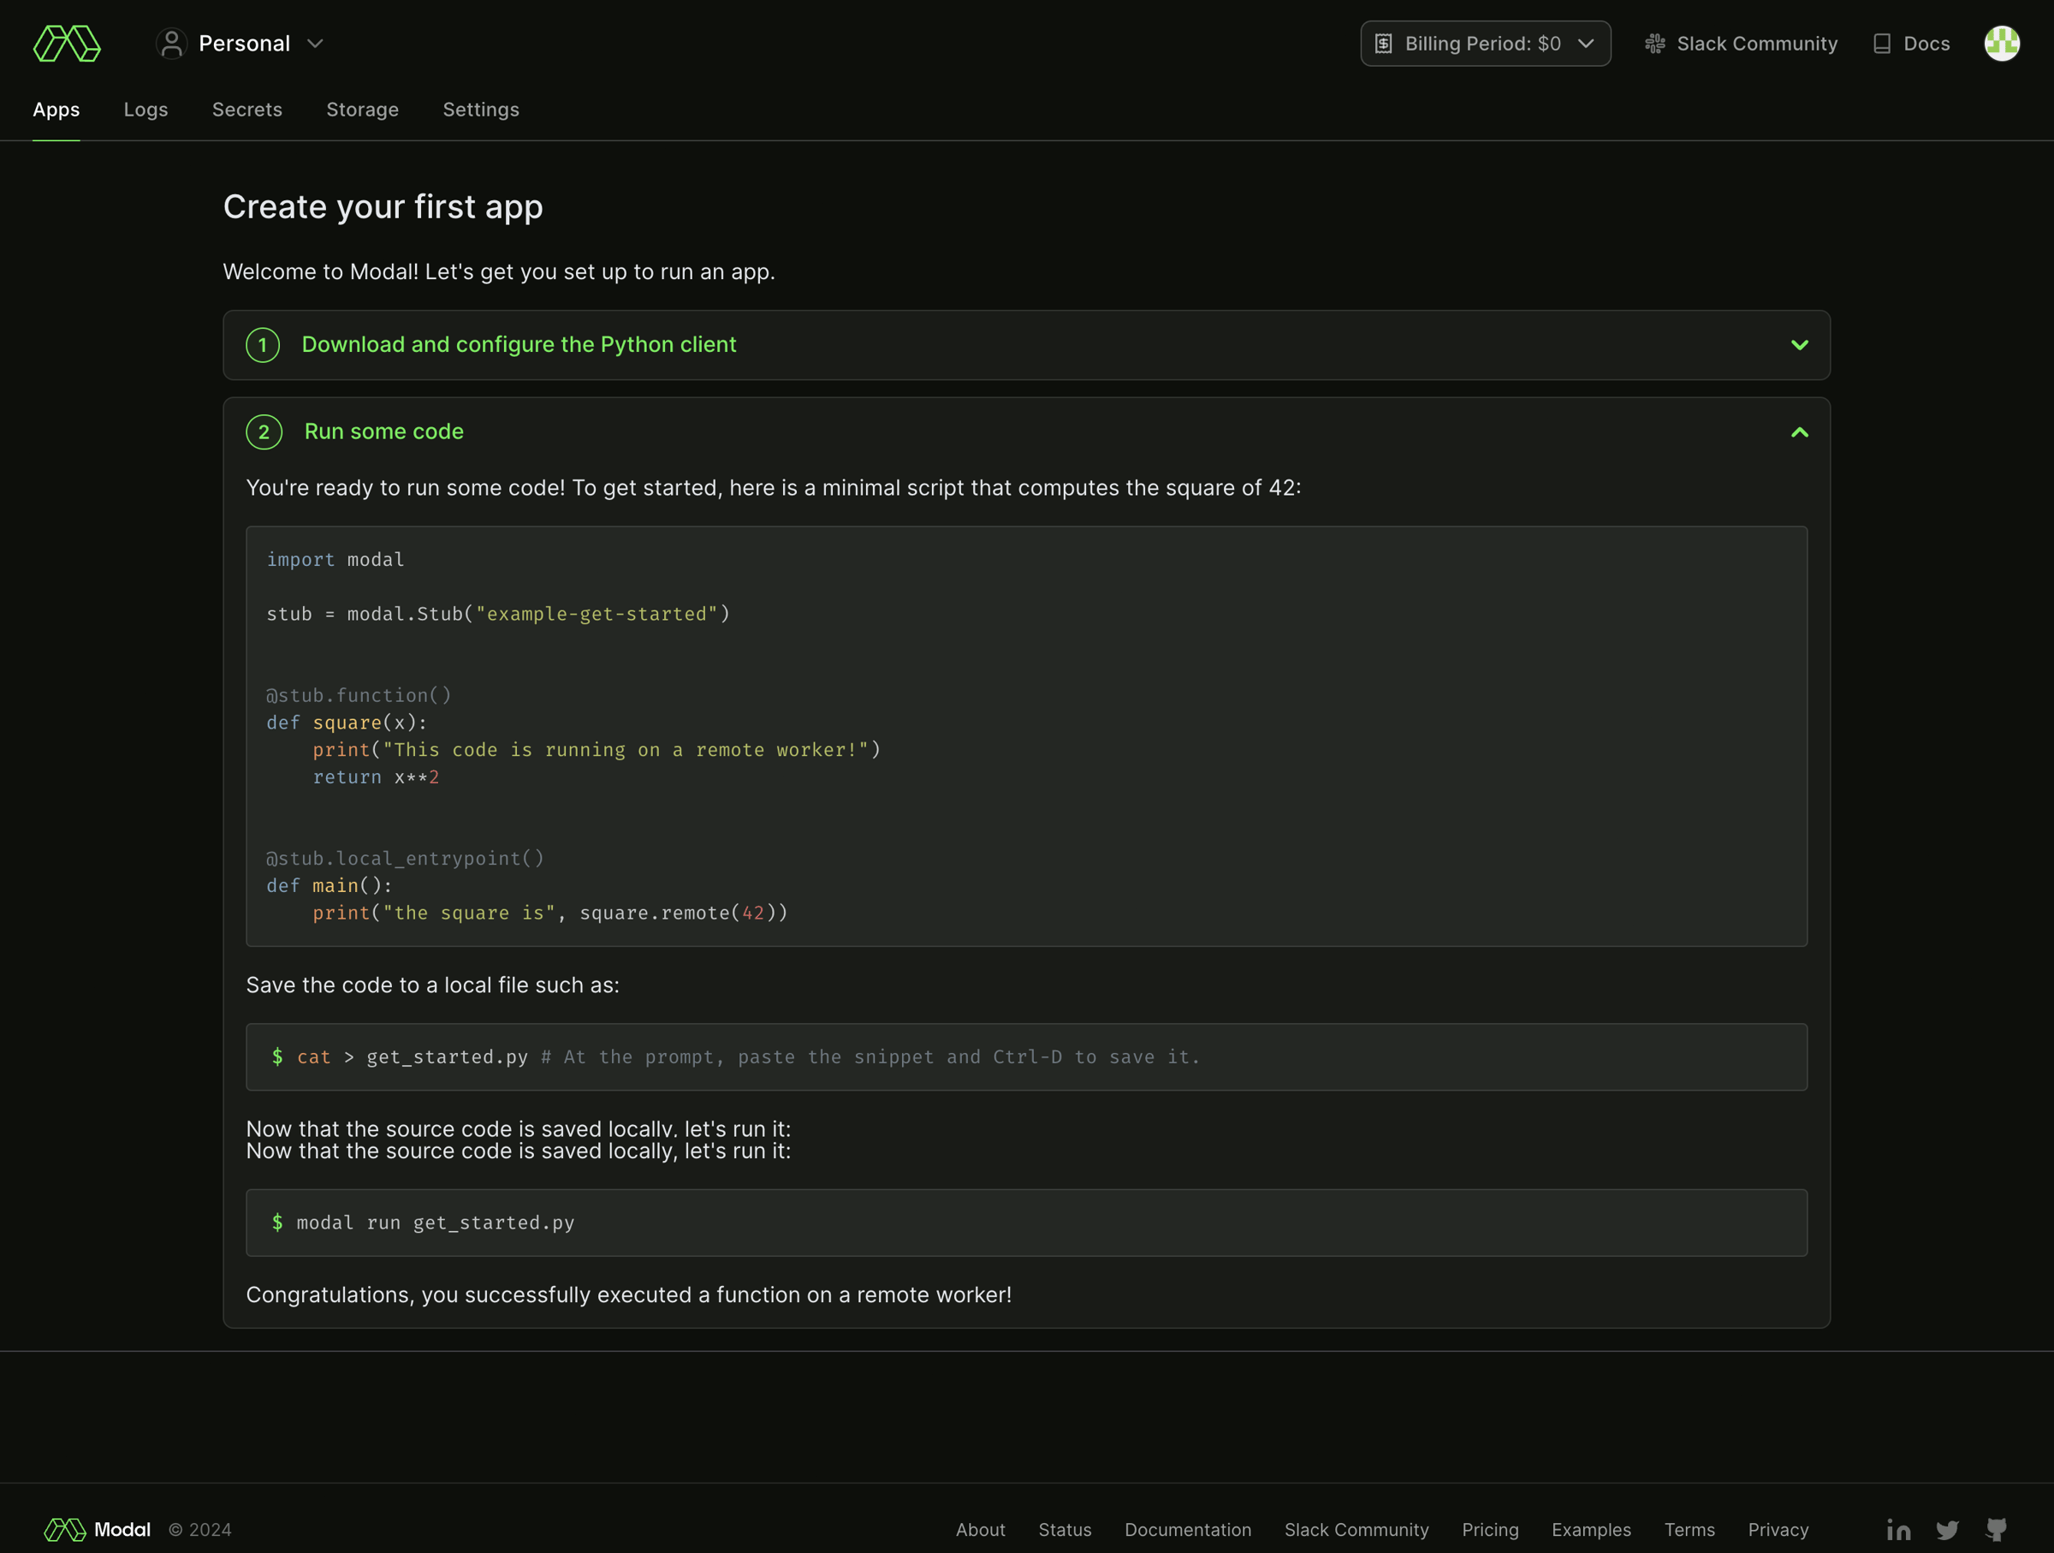The image size is (2054, 1553).
Task: Click the "Create your first app" heading
Action: tap(383, 207)
